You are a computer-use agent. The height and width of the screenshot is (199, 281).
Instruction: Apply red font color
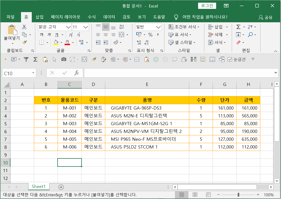coord(67,42)
